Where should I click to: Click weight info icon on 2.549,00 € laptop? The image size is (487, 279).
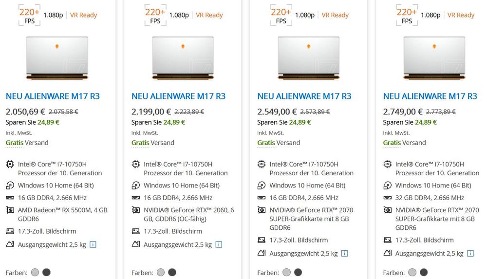[x=345, y=253]
